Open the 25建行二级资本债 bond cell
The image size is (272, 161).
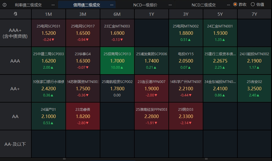pyautogui.click(x=220, y=61)
